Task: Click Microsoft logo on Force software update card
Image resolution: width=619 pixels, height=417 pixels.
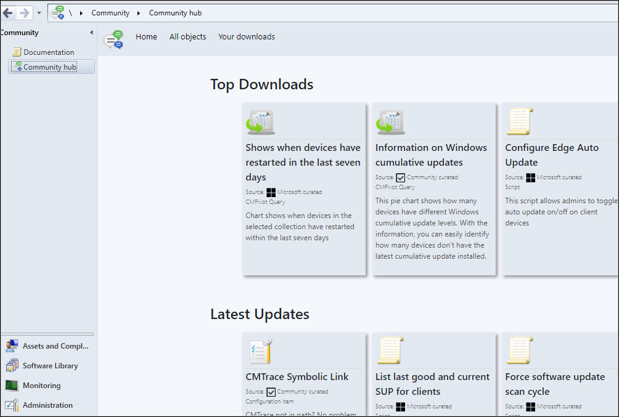Action: [531, 407]
